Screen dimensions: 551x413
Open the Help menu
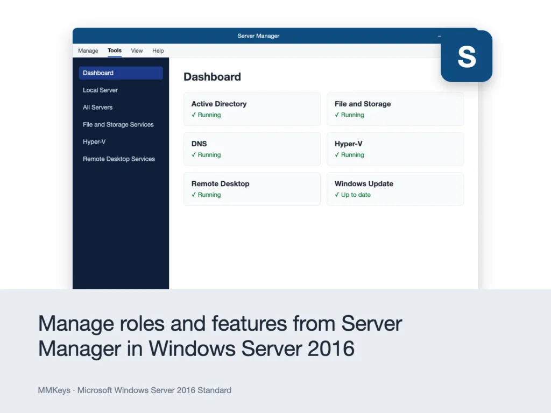158,51
